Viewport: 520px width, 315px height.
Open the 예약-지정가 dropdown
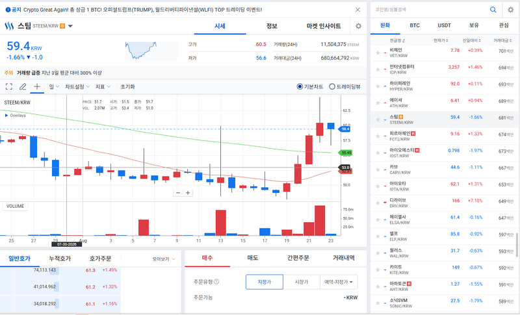pos(339,282)
